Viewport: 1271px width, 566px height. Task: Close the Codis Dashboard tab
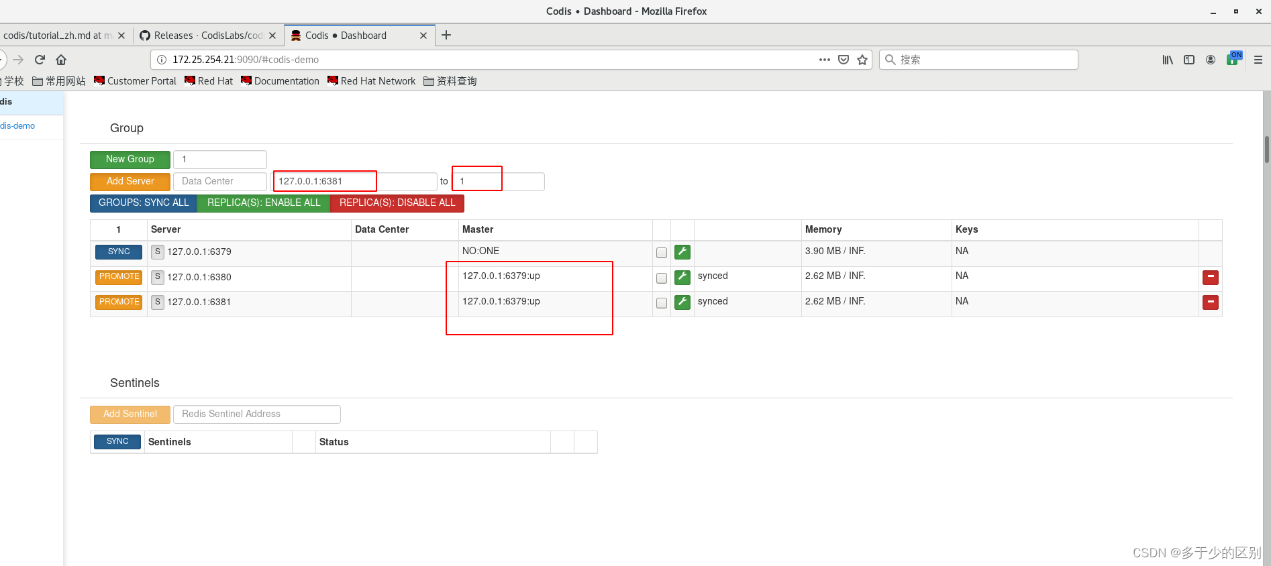423,36
